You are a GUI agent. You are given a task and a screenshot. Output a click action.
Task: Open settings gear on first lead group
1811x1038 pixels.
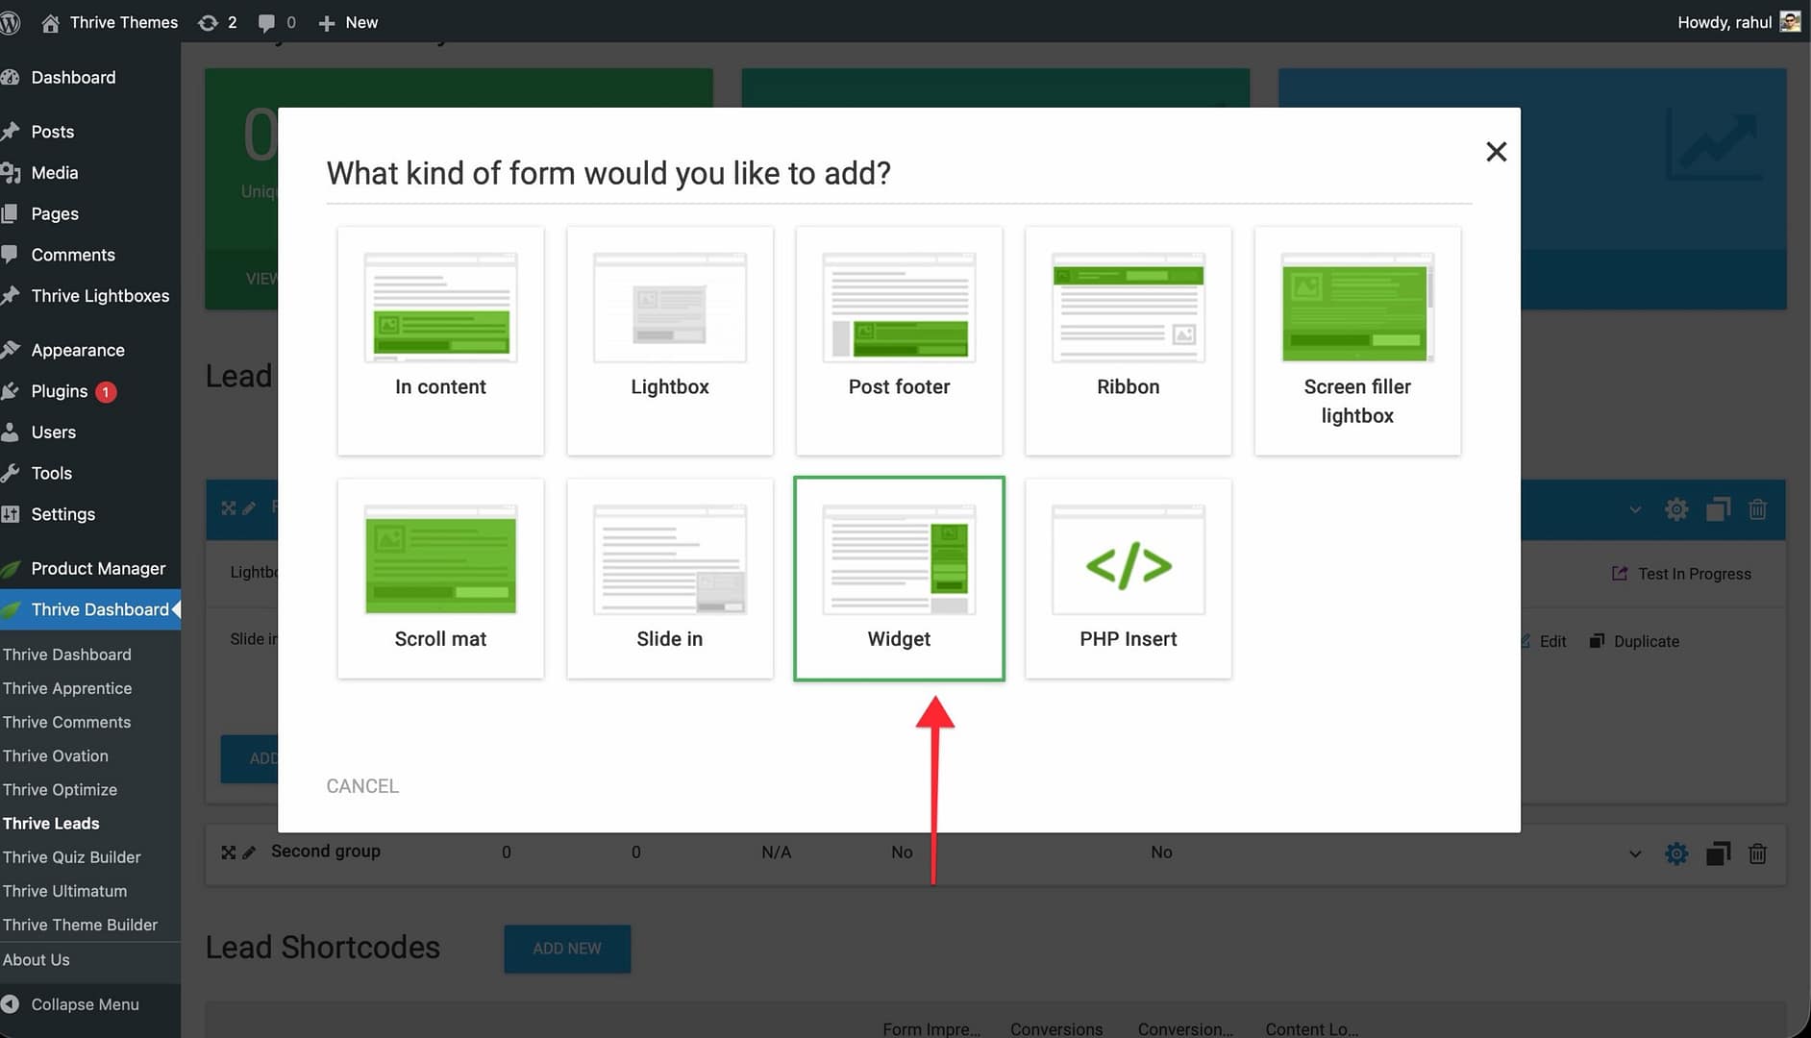pyautogui.click(x=1676, y=509)
